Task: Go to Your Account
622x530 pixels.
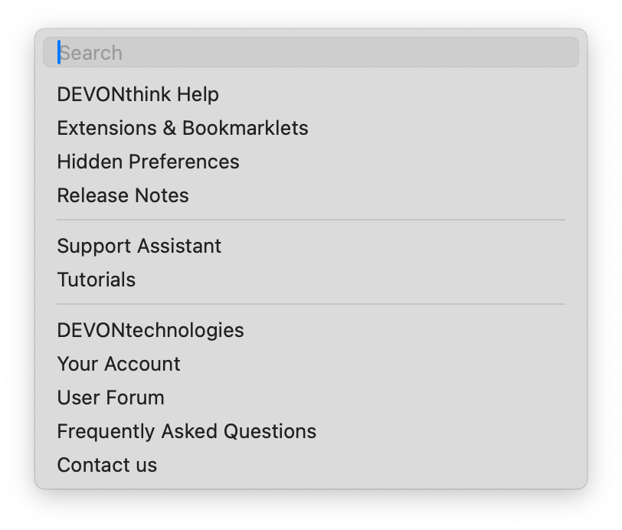Action: pyautogui.click(x=118, y=364)
